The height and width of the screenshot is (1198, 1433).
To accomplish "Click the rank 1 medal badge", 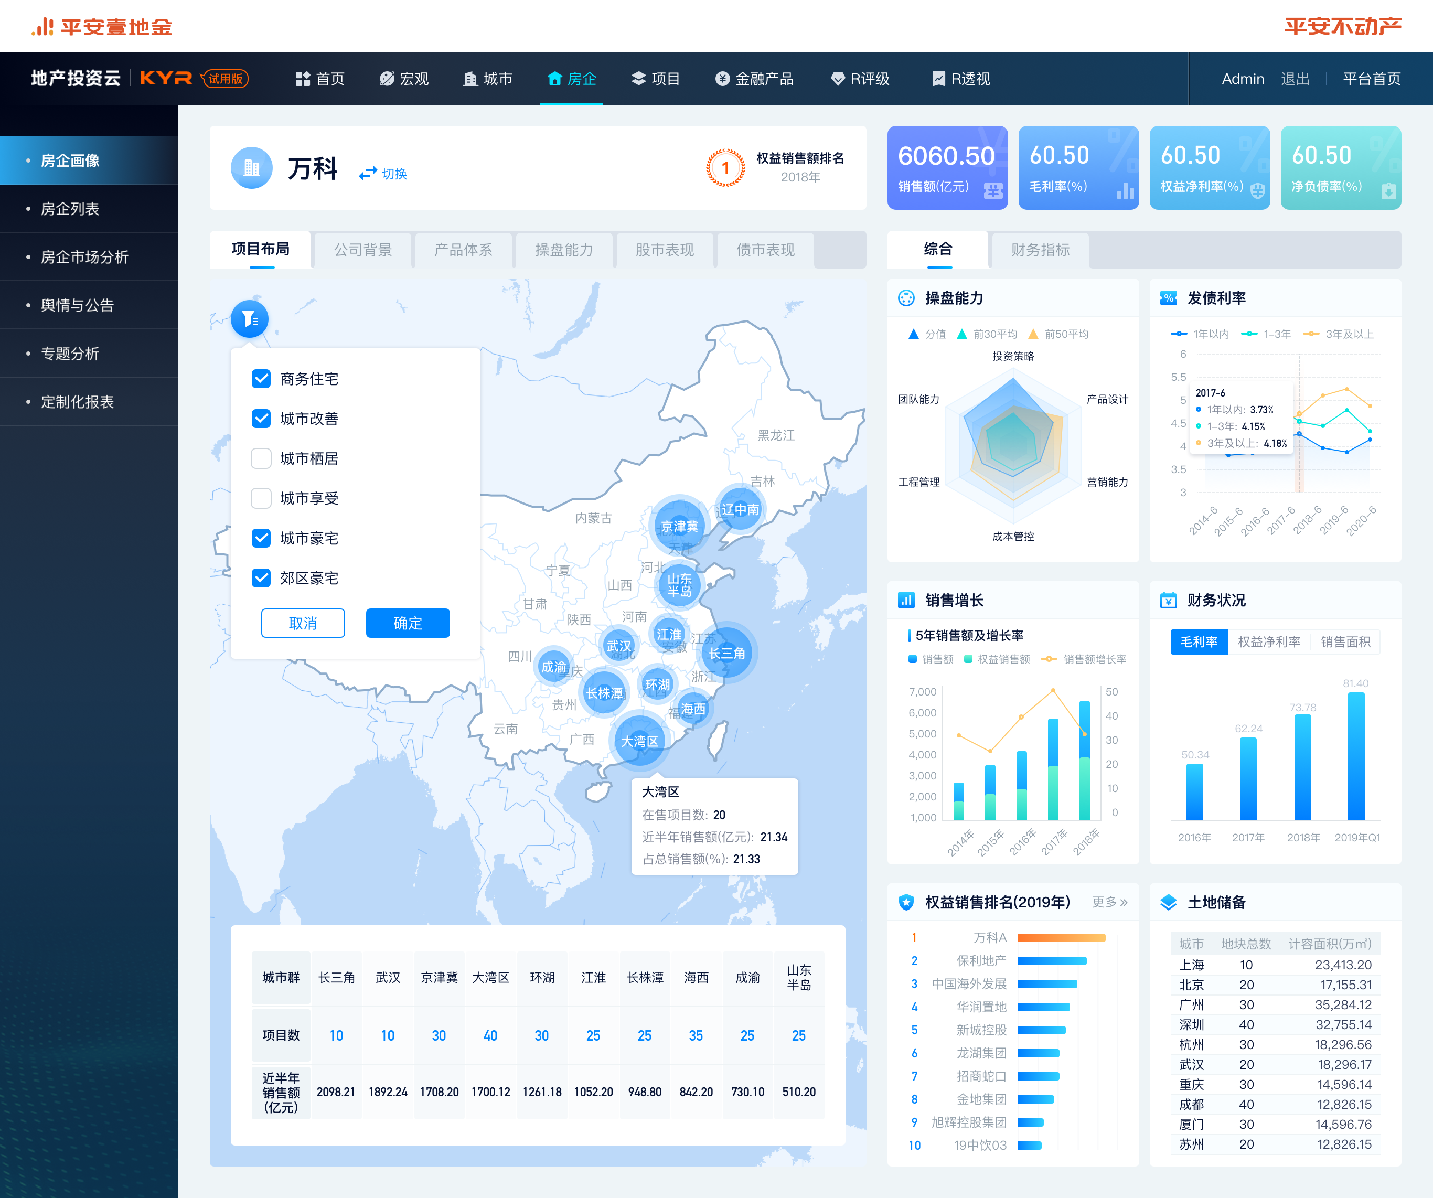I will (725, 168).
